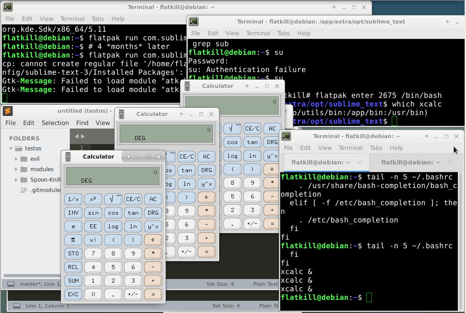Click the 1/x key in front Calculator

(73, 199)
